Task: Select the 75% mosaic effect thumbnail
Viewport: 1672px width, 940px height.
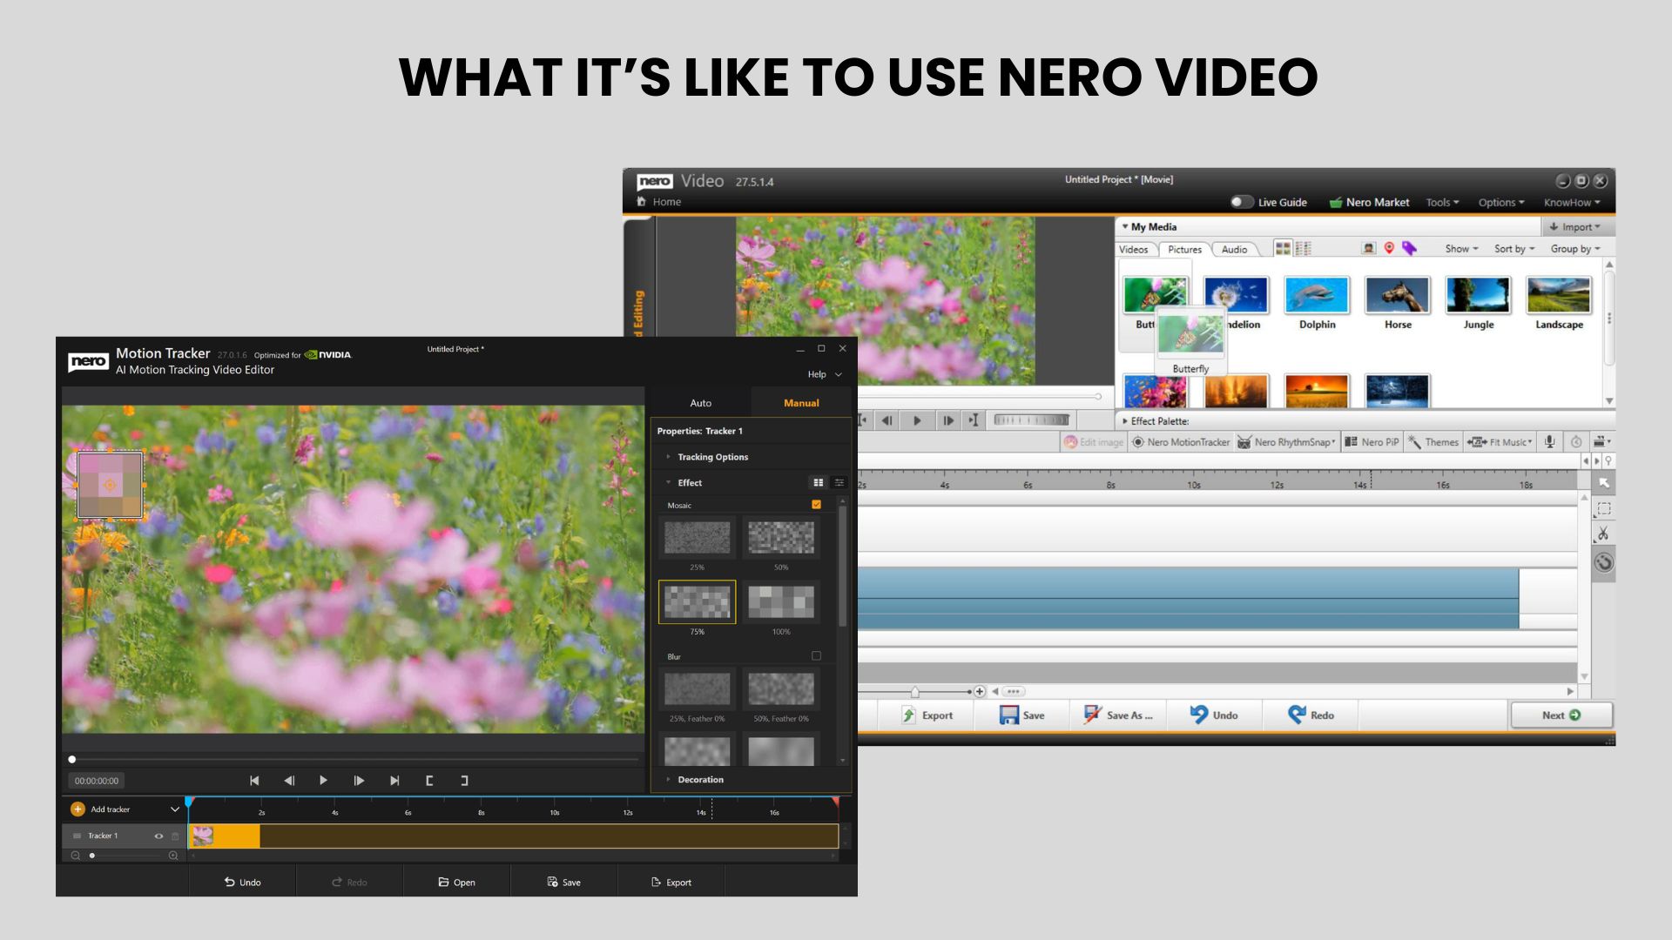Action: click(697, 601)
